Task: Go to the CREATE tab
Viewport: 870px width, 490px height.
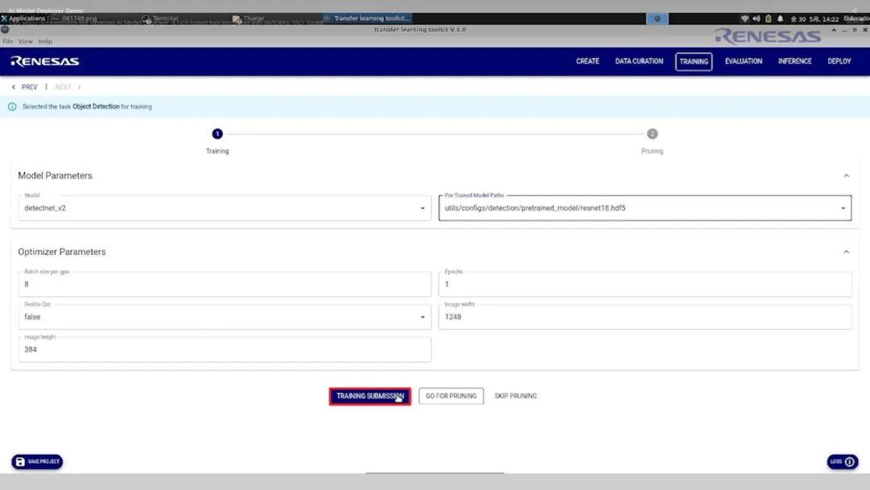Action: pos(587,61)
